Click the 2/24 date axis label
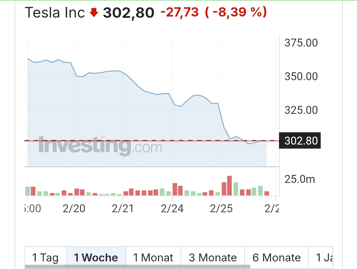Viewport: 357px width, 269px height. click(x=172, y=209)
